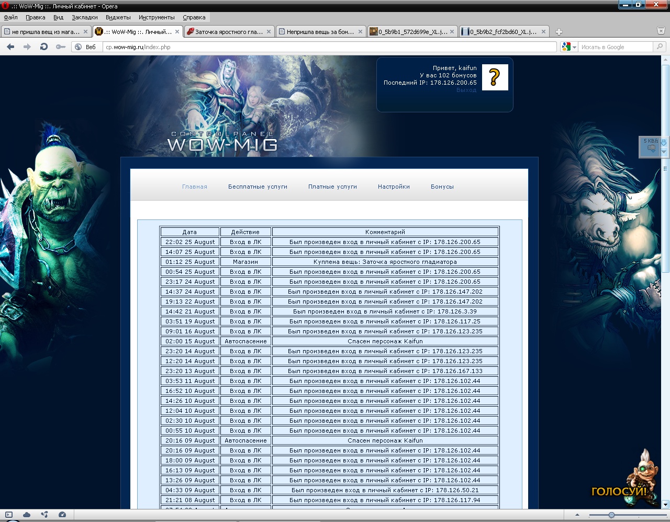The image size is (670, 522).
Task: Click the ГОЛОСУЙ! goblin vote banner
Action: (x=624, y=478)
